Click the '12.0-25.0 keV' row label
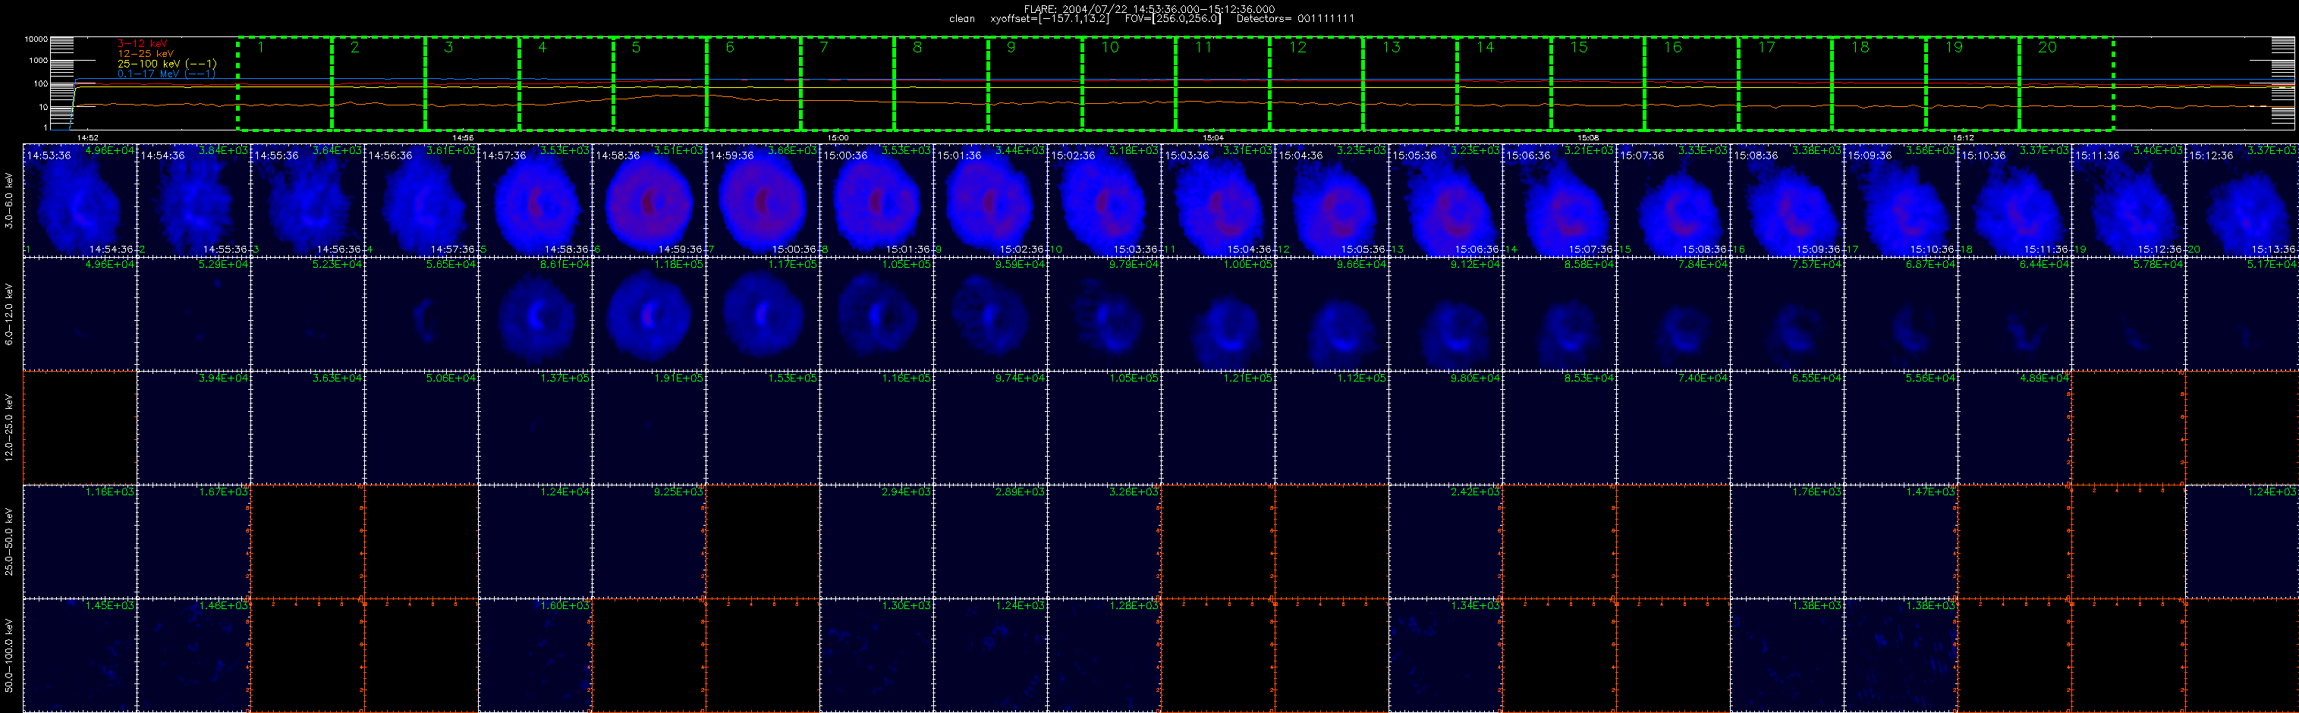2299x713 pixels. [9, 429]
